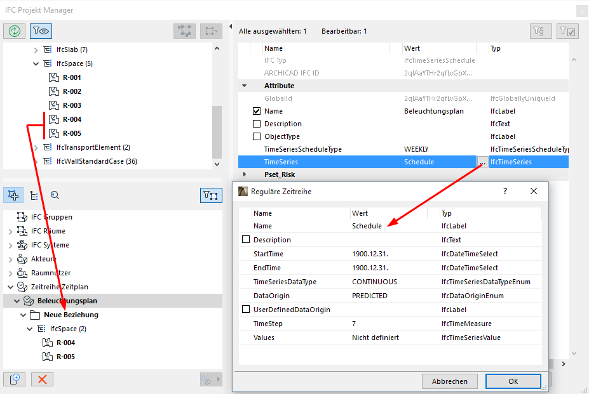This screenshot has width=589, height=394.
Task: Click the StartTime value 1900.12.31.
Action: [370, 254]
